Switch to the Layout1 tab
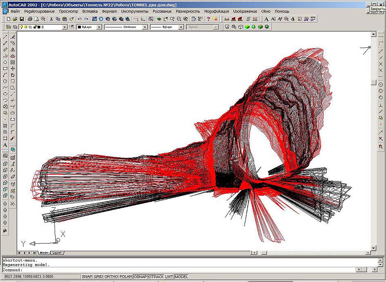Viewport: 386px width, 282px height. click(x=57, y=253)
